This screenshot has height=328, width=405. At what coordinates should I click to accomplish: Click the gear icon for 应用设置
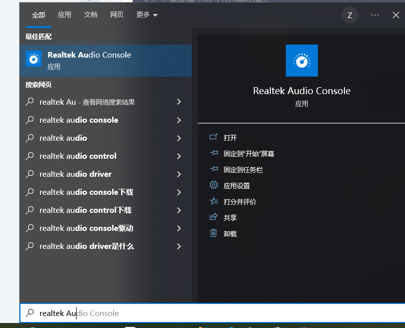click(214, 185)
